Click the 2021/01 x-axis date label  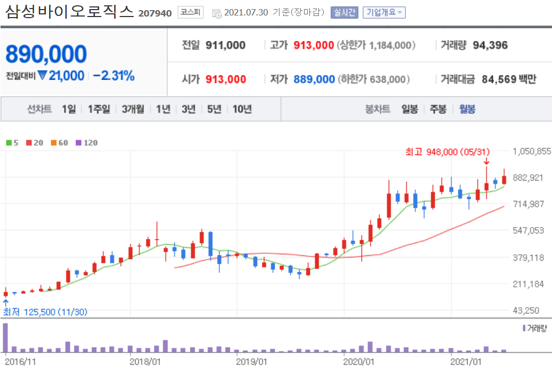pos(466,361)
